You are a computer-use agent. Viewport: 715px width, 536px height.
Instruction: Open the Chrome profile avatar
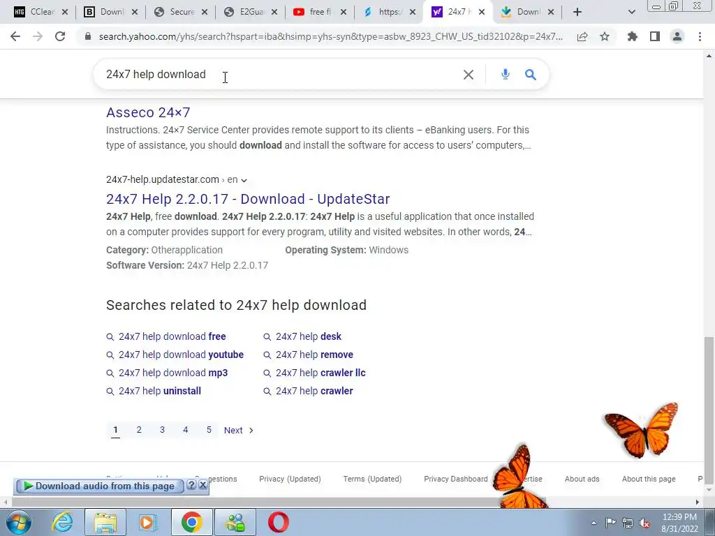677,36
